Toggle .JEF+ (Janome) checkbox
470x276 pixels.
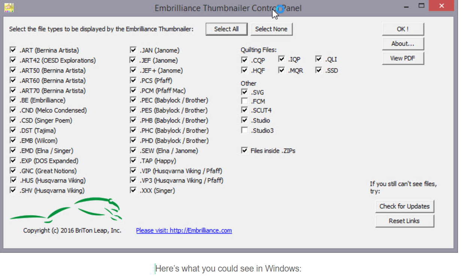(133, 70)
